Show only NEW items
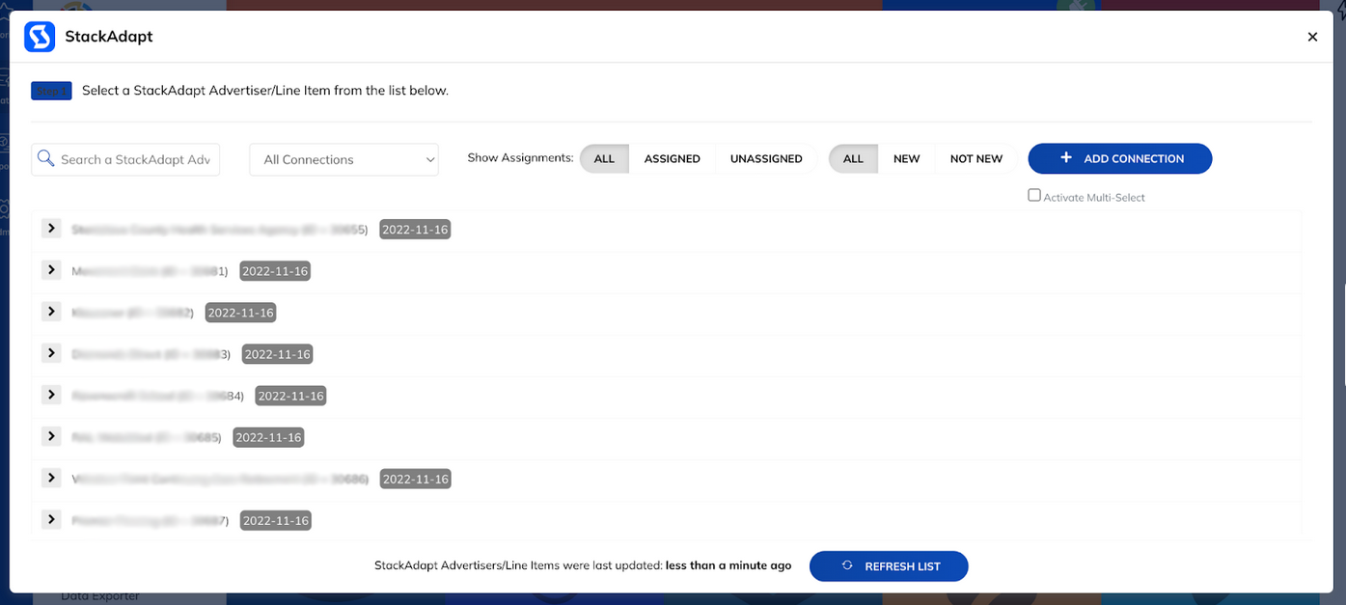The width and height of the screenshot is (1346, 605). (x=907, y=158)
